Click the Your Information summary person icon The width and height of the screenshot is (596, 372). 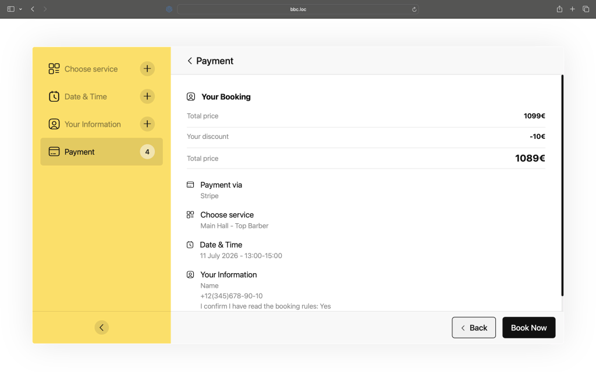pyautogui.click(x=190, y=274)
